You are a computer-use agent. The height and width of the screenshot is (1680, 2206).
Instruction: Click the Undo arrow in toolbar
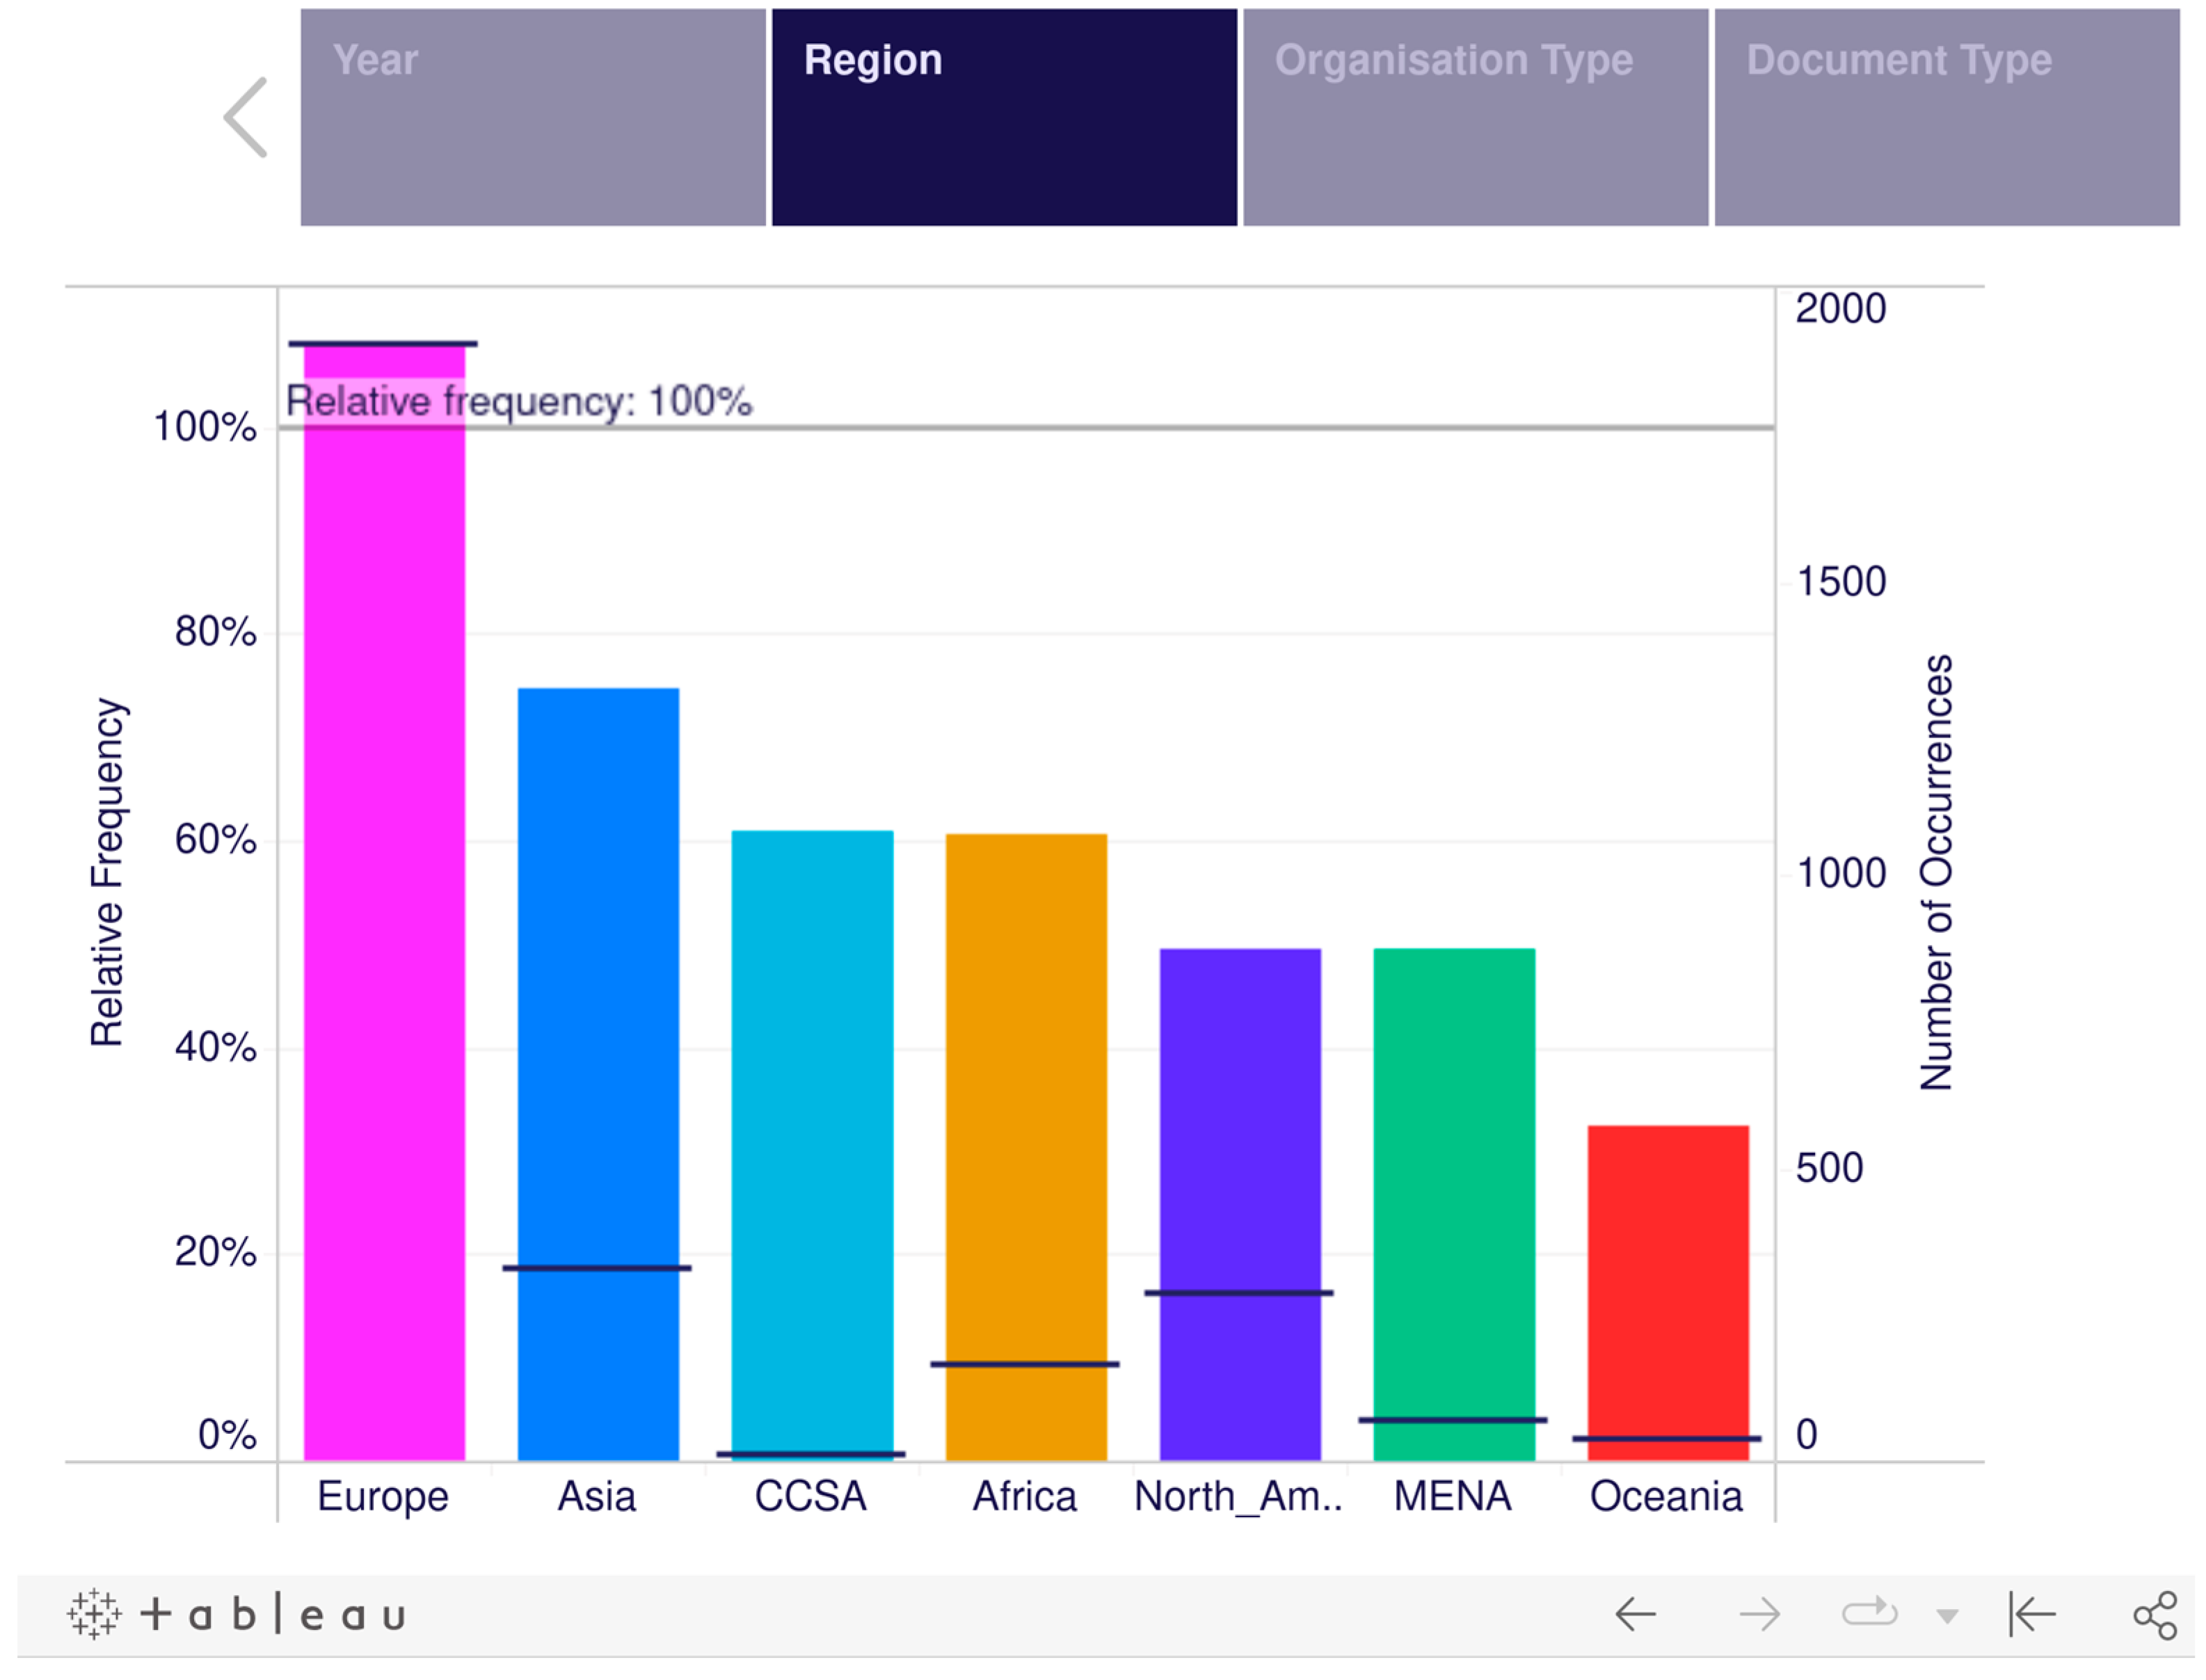pyautogui.click(x=1636, y=1613)
